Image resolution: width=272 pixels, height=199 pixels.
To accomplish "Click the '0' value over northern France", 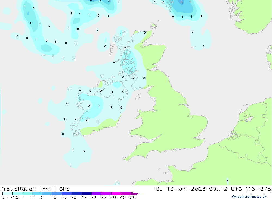I will pos(228,181).
